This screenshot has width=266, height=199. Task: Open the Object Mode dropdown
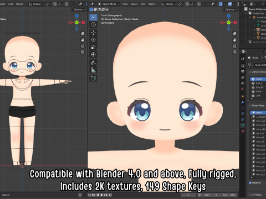click(x=109, y=4)
